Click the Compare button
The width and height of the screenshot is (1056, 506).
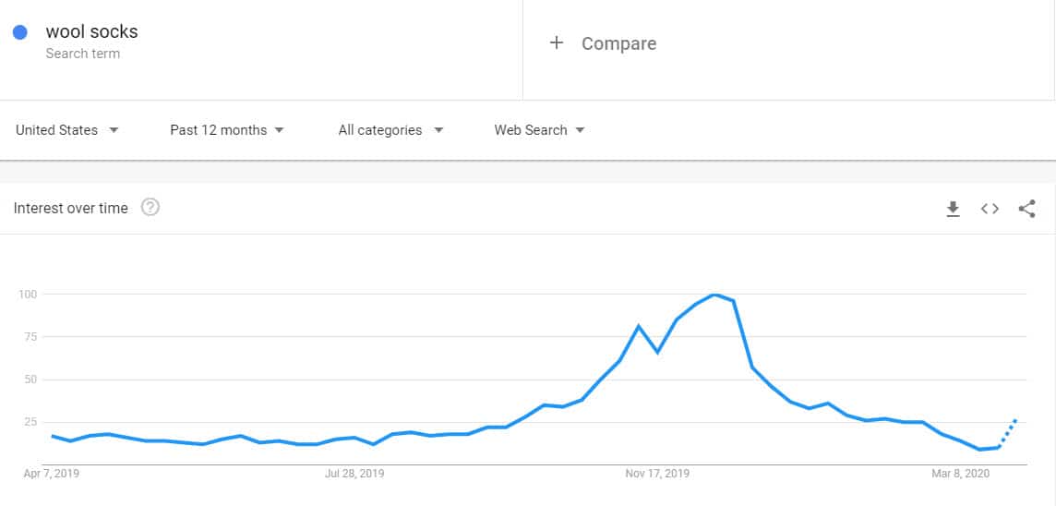603,43
